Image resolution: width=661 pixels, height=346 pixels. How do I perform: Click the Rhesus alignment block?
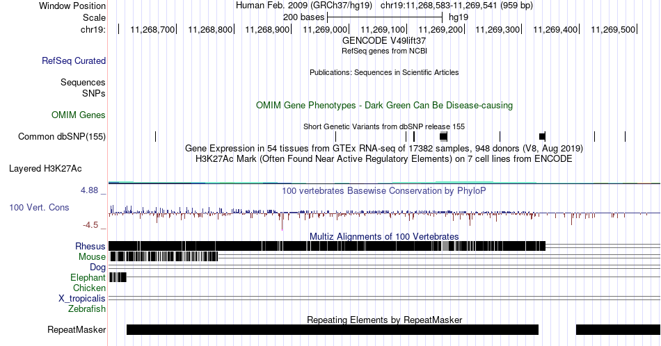[x=327, y=246]
